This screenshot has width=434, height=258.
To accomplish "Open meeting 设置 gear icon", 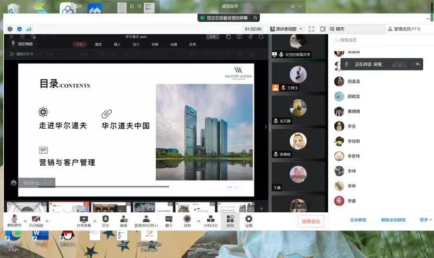I will click(248, 219).
